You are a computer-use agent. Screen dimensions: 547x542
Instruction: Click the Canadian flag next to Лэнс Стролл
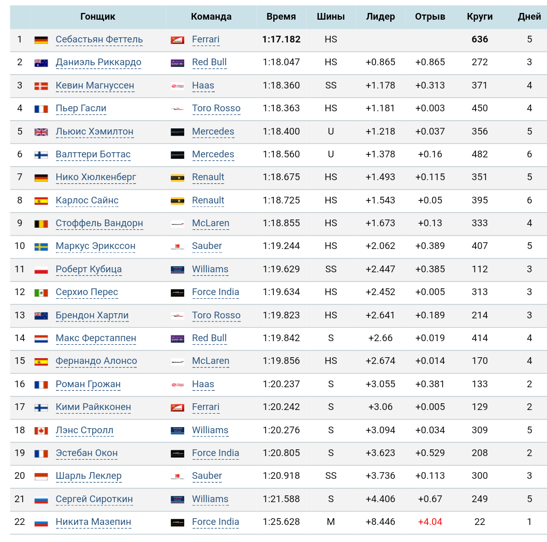point(41,431)
